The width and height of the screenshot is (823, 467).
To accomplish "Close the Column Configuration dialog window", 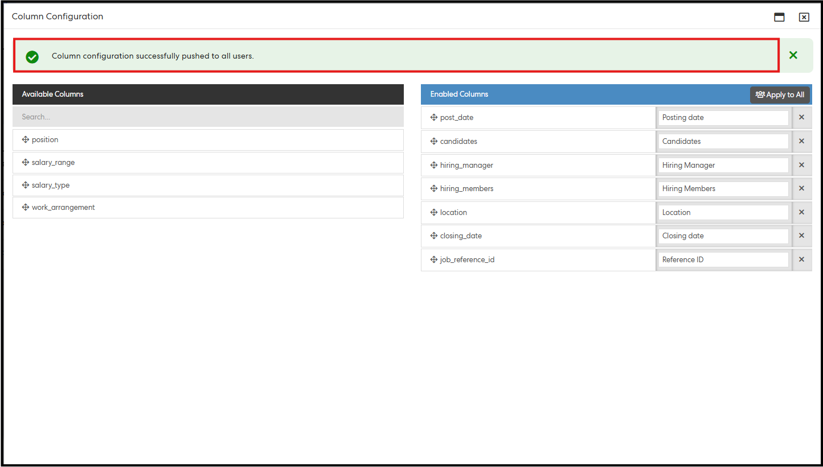I will tap(804, 17).
